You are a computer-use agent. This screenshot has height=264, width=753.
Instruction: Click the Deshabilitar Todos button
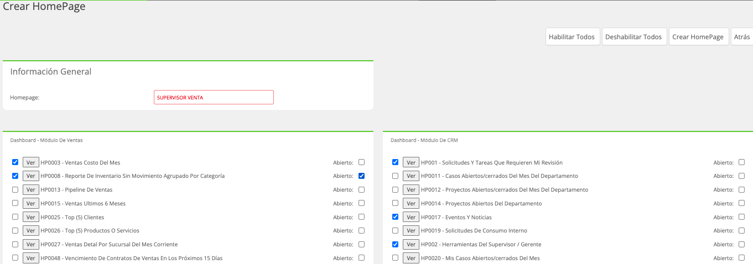pos(633,37)
